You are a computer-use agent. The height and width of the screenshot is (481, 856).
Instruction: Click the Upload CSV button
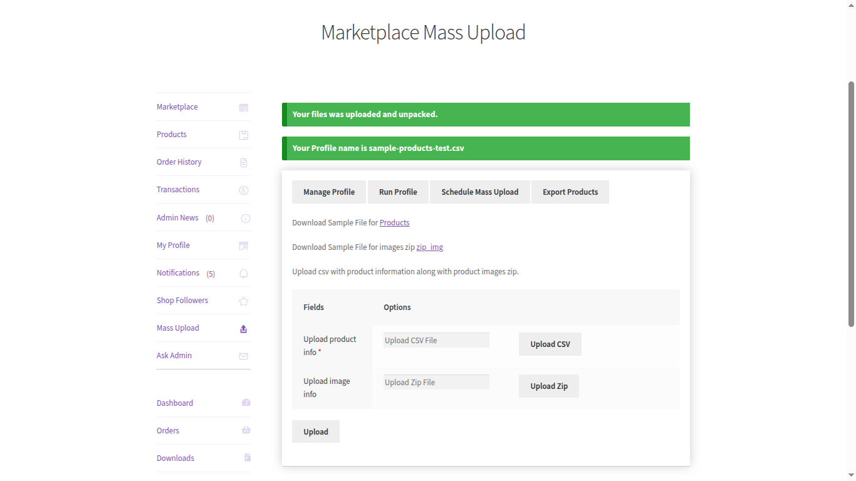pos(550,344)
